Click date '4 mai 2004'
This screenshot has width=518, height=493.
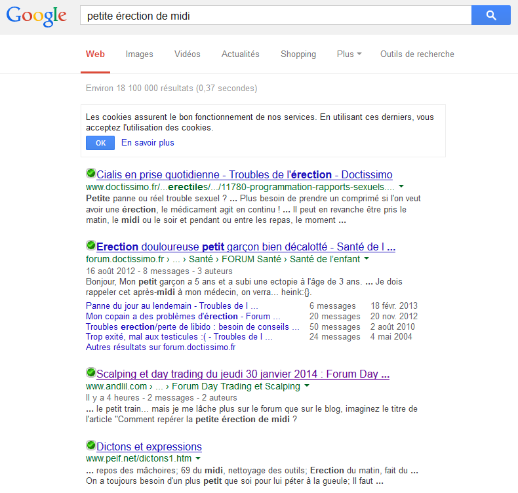[391, 337]
